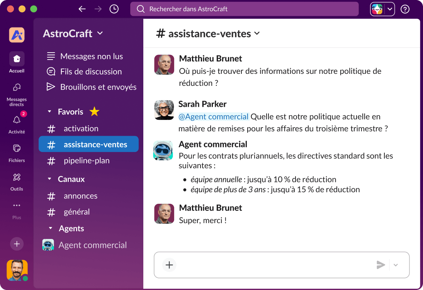Open the Plus ellipsis icon
Image resolution: width=423 pixels, height=290 pixels.
pyautogui.click(x=17, y=205)
